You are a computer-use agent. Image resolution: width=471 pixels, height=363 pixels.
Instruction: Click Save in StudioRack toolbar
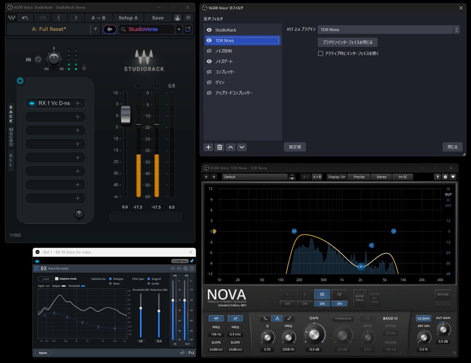[158, 18]
